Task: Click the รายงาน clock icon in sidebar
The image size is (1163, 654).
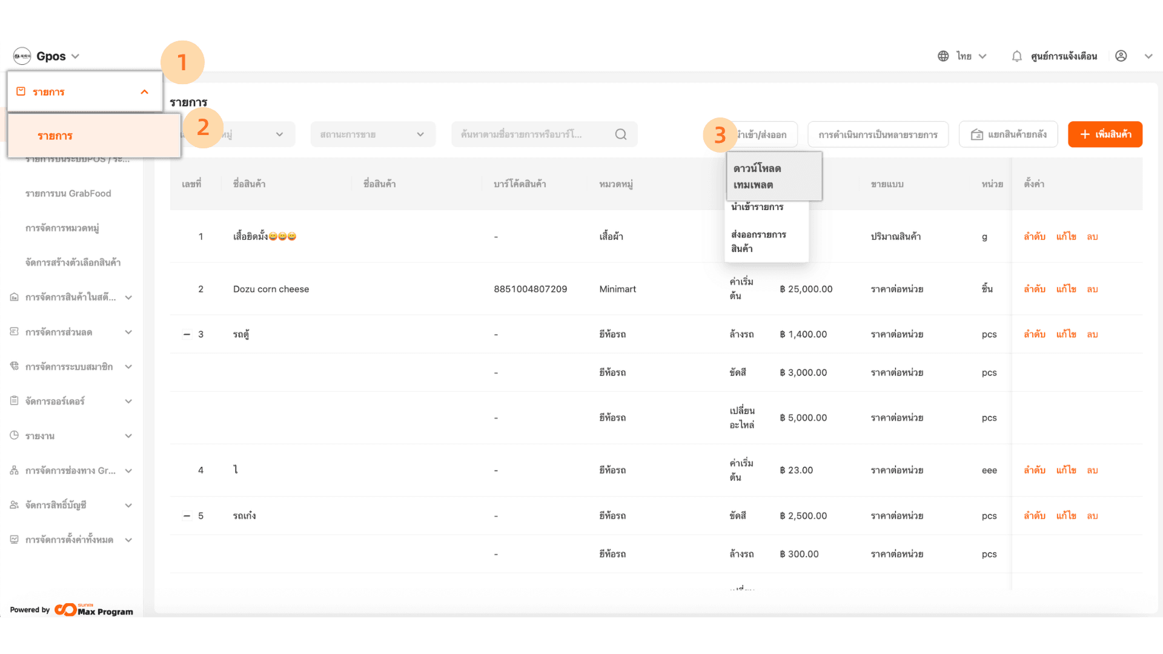Action: click(15, 435)
